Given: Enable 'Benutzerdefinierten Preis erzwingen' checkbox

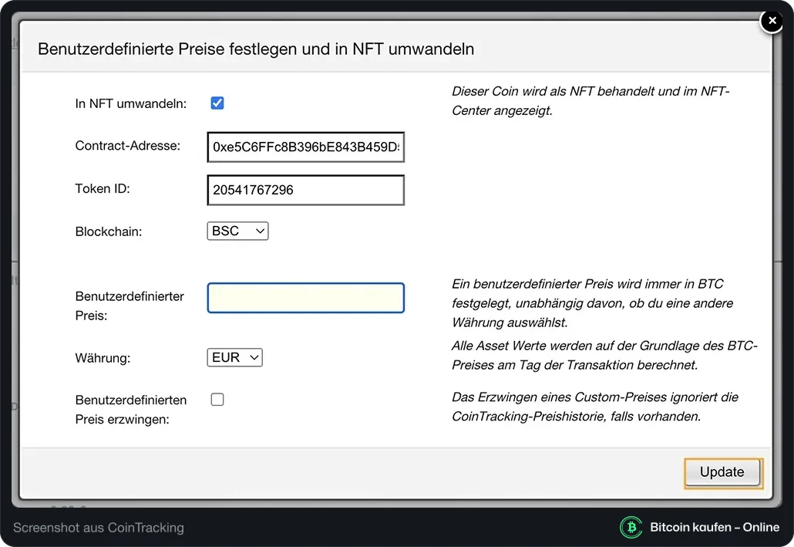Looking at the screenshot, I should [x=217, y=400].
